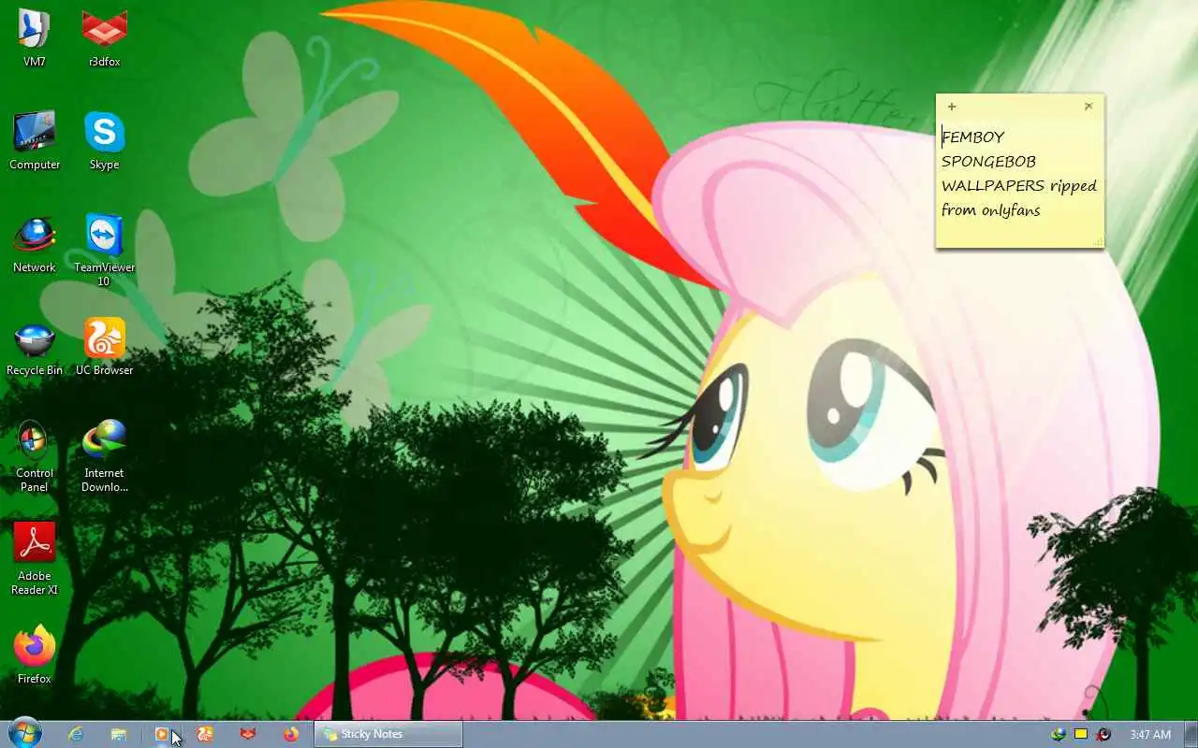Screen dimensions: 1198x748
Task: Launch TeamViewer 10 from the desktop
Action: pyautogui.click(x=104, y=250)
